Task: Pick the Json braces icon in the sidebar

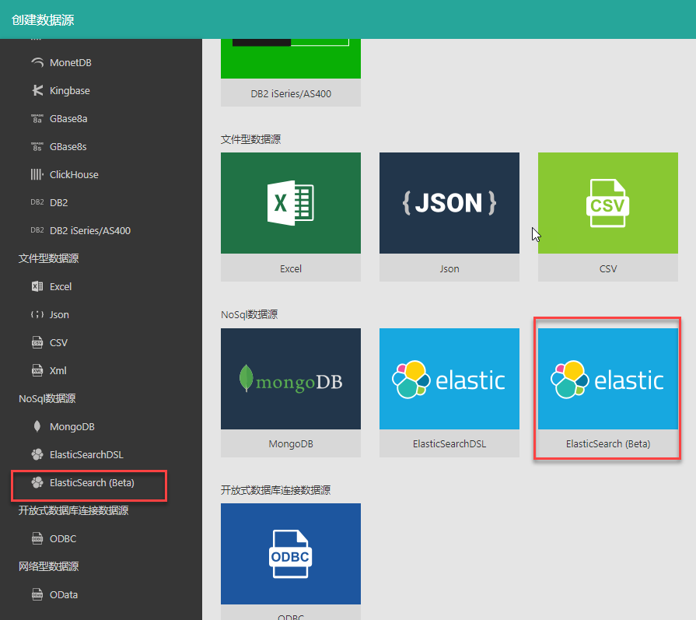Action: click(37, 314)
